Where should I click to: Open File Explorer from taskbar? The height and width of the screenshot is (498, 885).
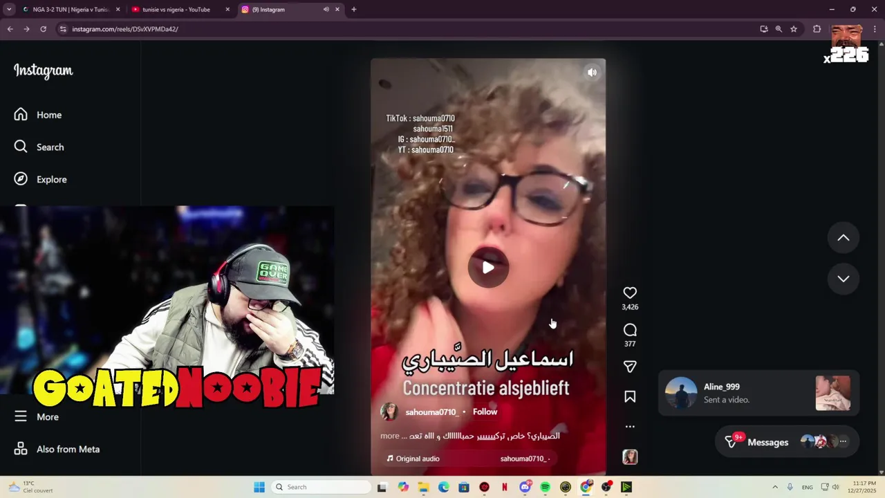point(423,487)
